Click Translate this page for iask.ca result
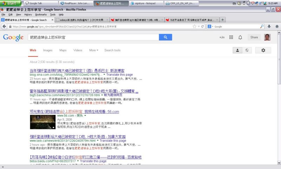281x169 pixels. point(113,140)
